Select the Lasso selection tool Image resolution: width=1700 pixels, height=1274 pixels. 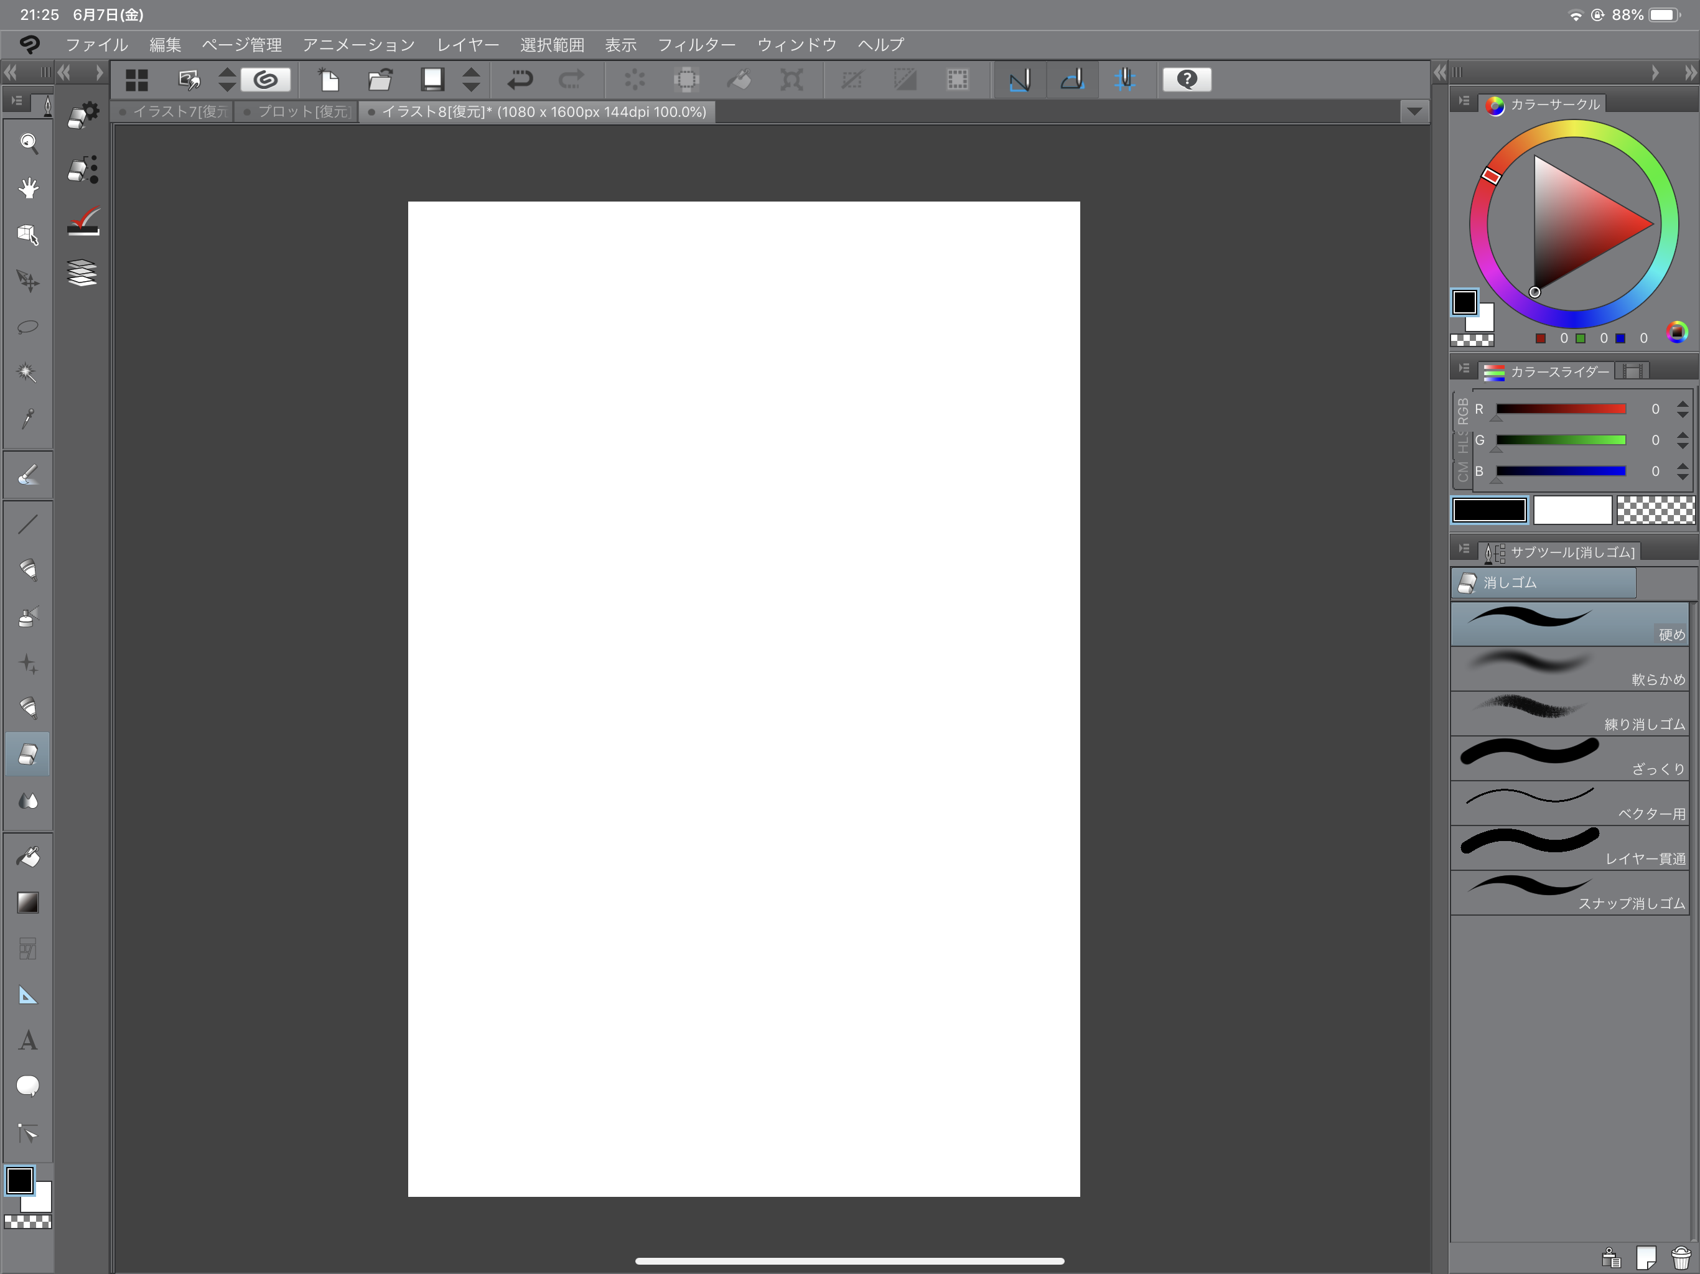(29, 327)
